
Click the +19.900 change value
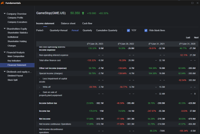pos(92,13)
